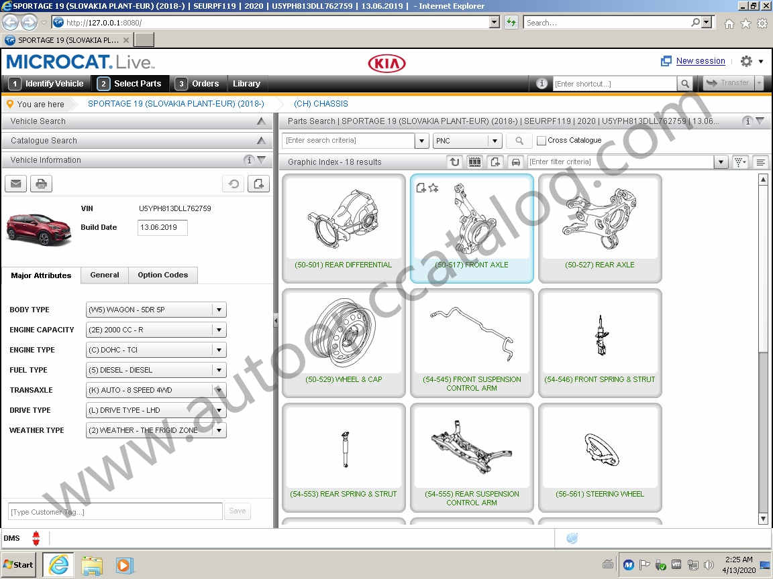
Task: Open the Wheel & Cap thumbnail
Action: pos(344,343)
